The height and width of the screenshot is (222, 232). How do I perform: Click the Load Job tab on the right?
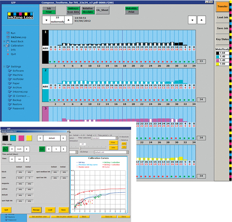coord(222,17)
